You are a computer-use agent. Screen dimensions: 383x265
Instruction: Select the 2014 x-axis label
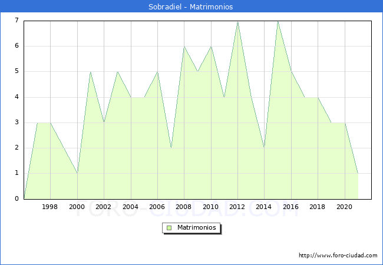pos(264,207)
